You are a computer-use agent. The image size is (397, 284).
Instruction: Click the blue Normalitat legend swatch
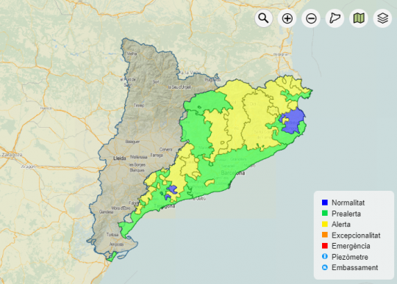(325, 203)
